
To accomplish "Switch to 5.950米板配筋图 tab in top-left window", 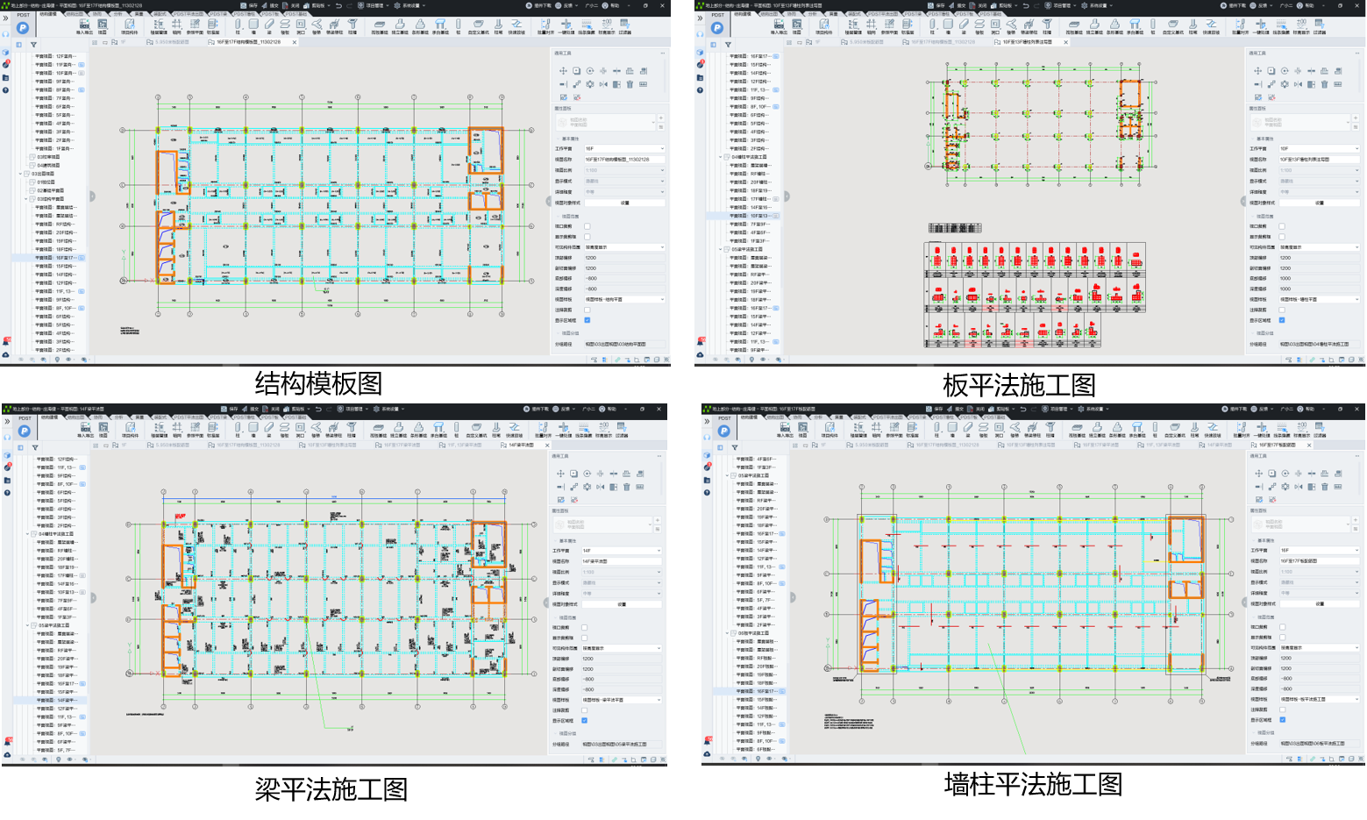I will 170,42.
